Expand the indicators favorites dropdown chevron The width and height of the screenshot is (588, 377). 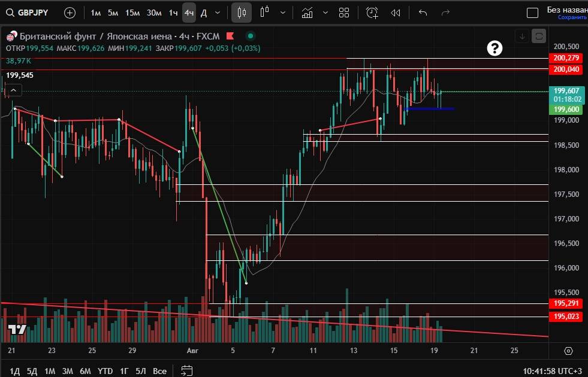coord(325,13)
